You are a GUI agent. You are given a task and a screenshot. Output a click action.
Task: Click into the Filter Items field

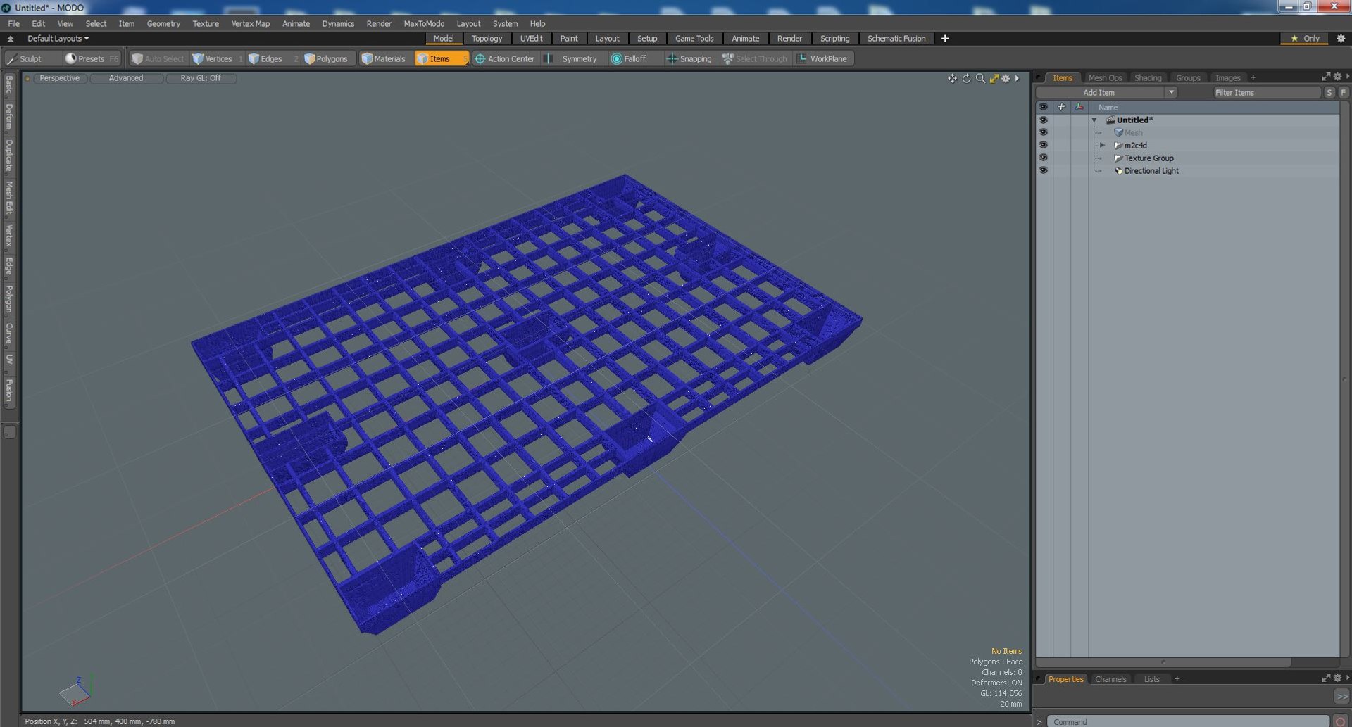pyautogui.click(x=1266, y=92)
